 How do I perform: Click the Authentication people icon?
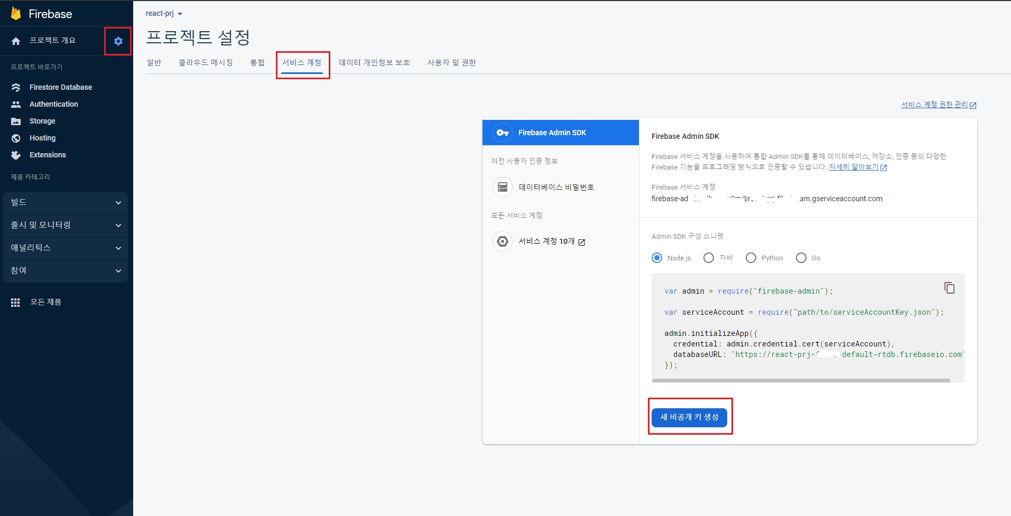[16, 104]
